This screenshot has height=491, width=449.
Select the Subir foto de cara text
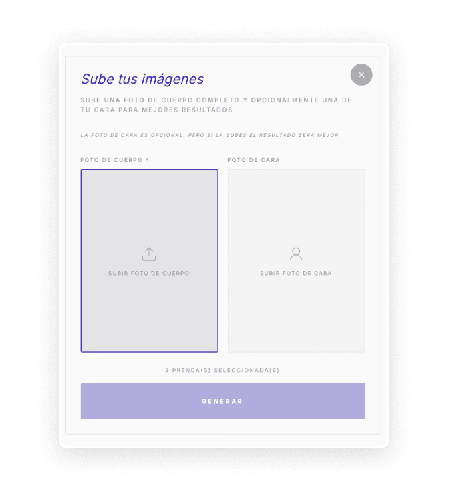coord(296,273)
